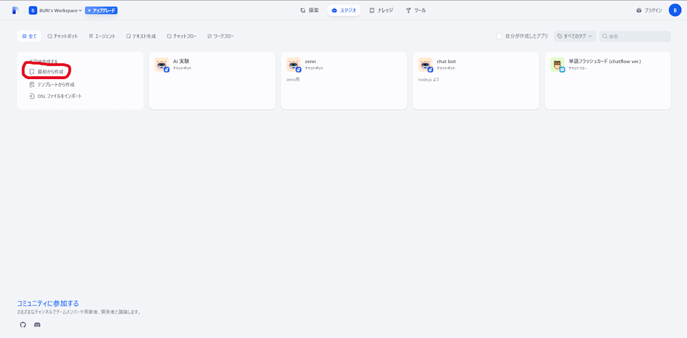Image resolution: width=687 pixels, height=338 pixels.
Task: Open the "B" profile avatar top-right
Action: coord(674,10)
